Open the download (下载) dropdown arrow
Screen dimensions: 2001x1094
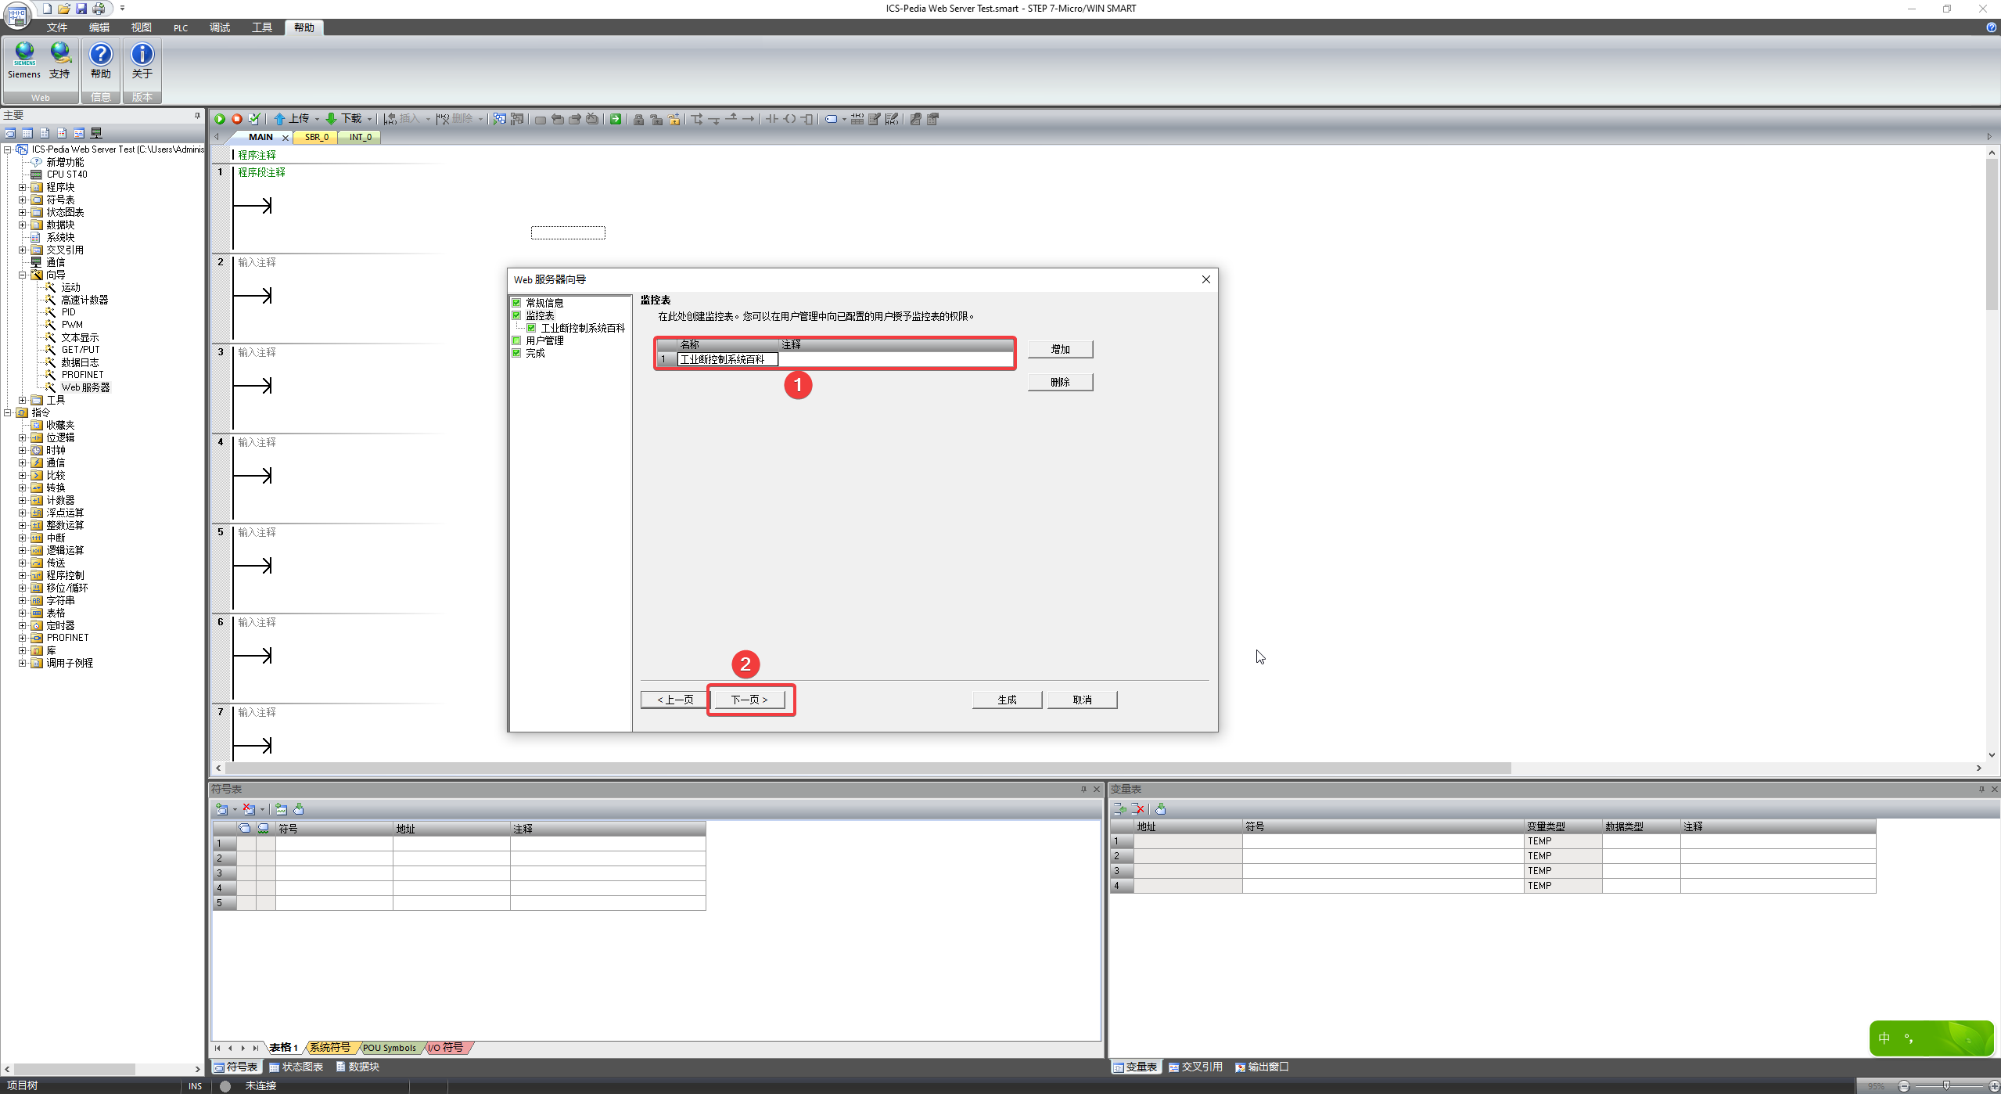[x=369, y=120]
